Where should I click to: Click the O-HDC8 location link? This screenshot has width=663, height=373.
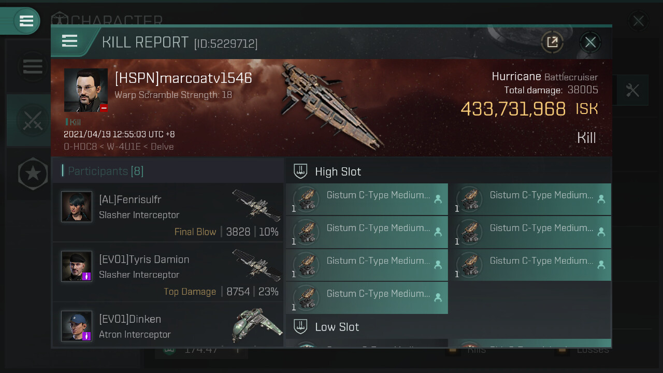tap(81, 147)
